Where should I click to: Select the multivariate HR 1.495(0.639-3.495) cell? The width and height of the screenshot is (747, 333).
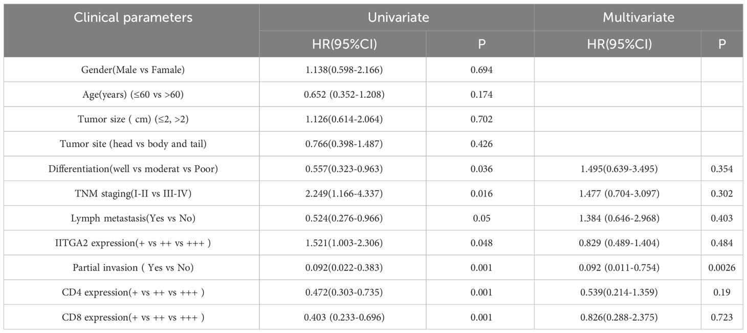pos(618,169)
